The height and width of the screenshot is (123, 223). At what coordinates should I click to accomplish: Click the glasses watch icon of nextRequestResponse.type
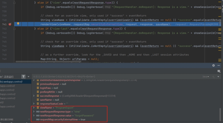click(38, 112)
